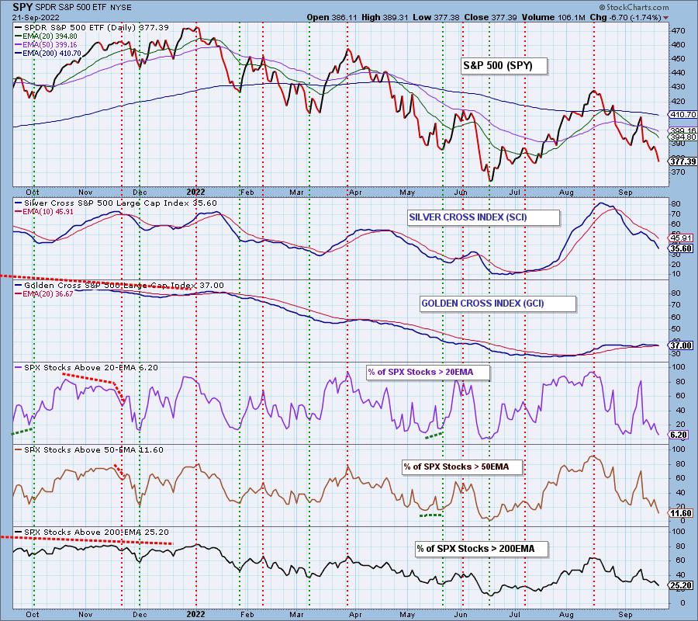Screen dimensions: 698x621
Task: Click the 21-Sep-2022 date label
Action: point(36,17)
